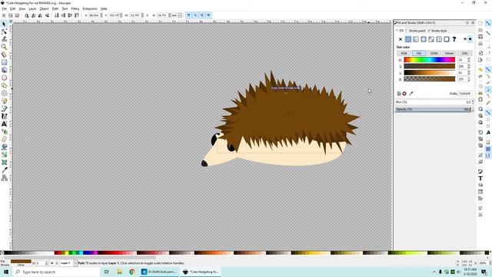Toggle the even-odd fill rule heart
Screen dimensions: 492x277
coord(465,39)
